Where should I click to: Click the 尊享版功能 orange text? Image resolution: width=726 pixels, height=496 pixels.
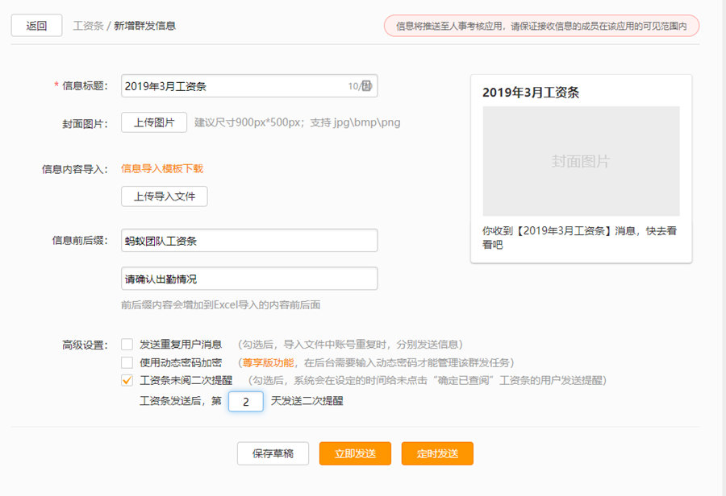pyautogui.click(x=268, y=363)
